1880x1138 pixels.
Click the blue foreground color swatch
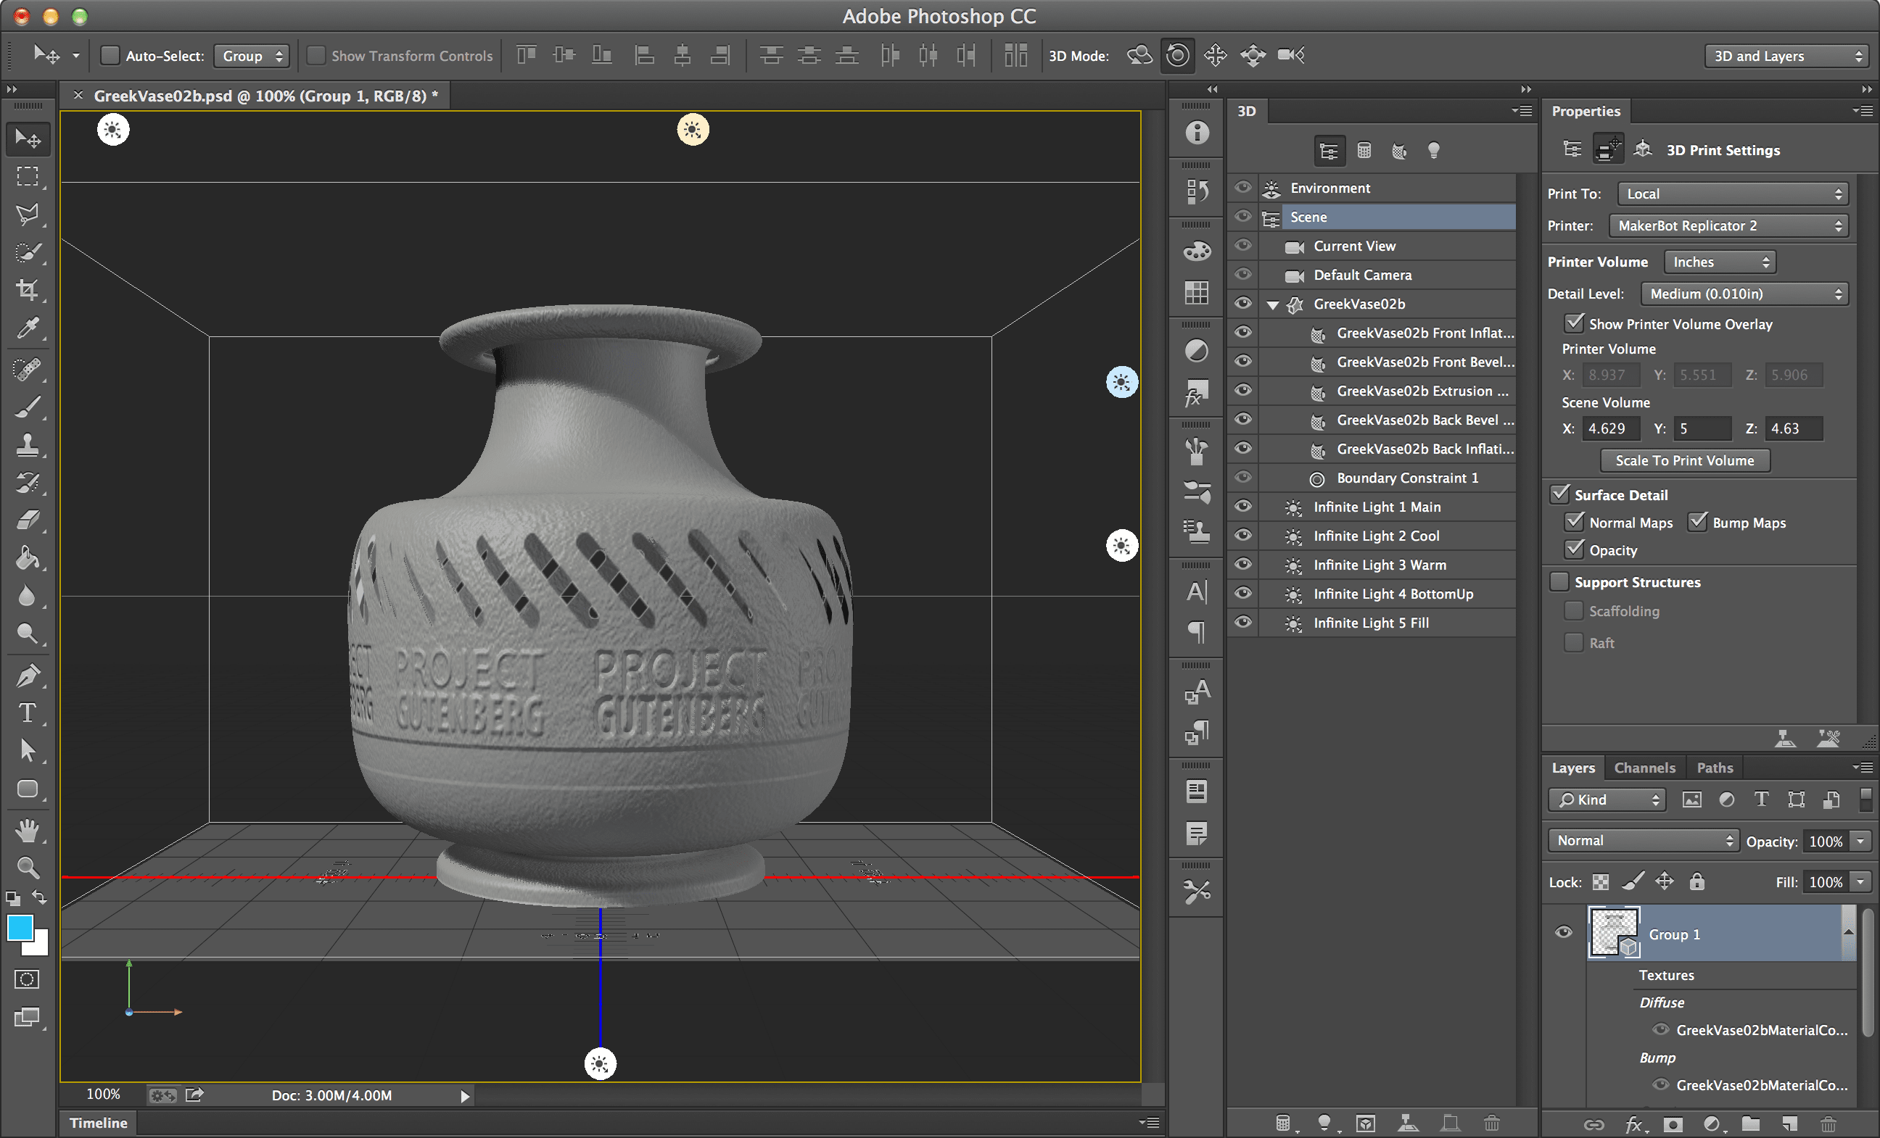pyautogui.click(x=20, y=929)
